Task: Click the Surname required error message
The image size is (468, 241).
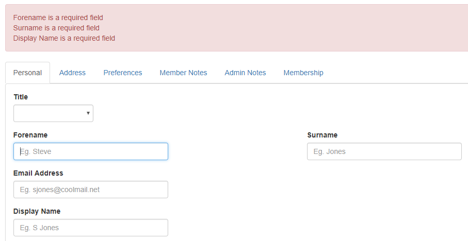Action: point(56,28)
